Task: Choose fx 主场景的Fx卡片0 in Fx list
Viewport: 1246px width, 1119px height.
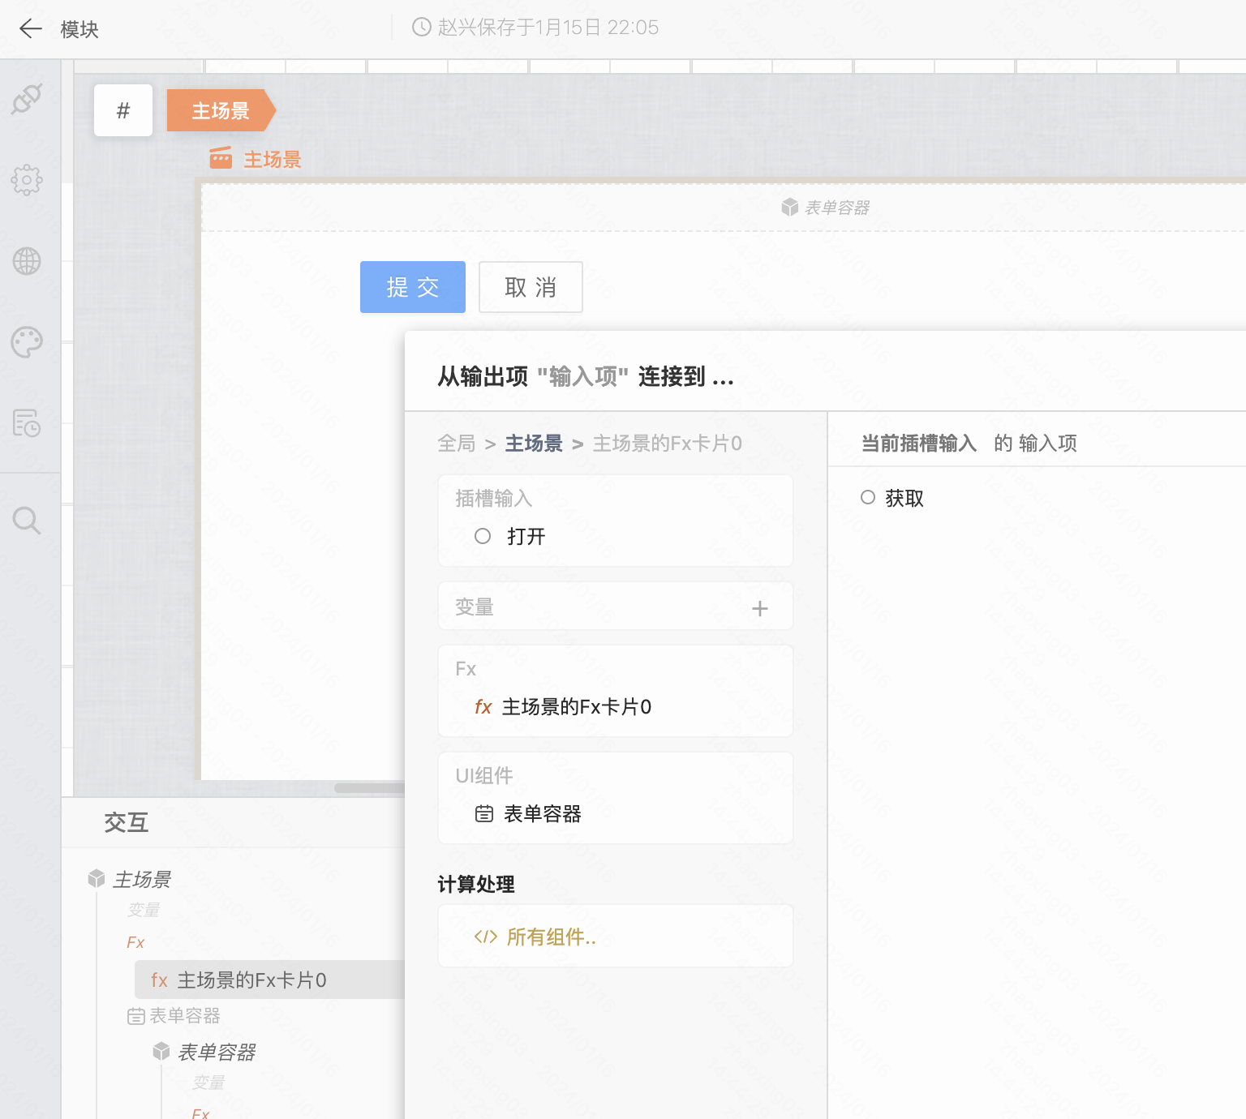Action: point(563,707)
